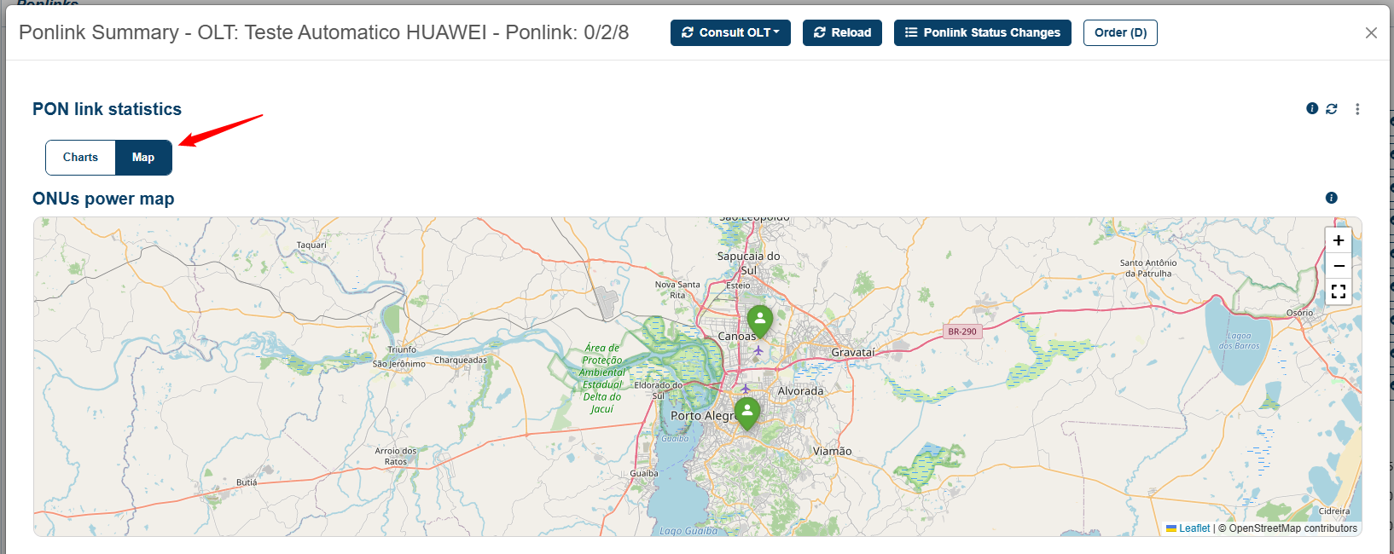1394x554 pixels.
Task: Switch to Map view
Action: click(x=143, y=158)
